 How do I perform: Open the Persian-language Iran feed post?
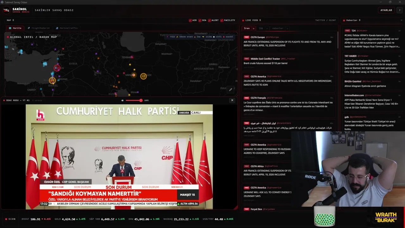289,129
